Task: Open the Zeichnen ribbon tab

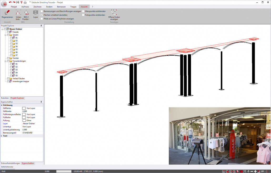Action: [37, 6]
